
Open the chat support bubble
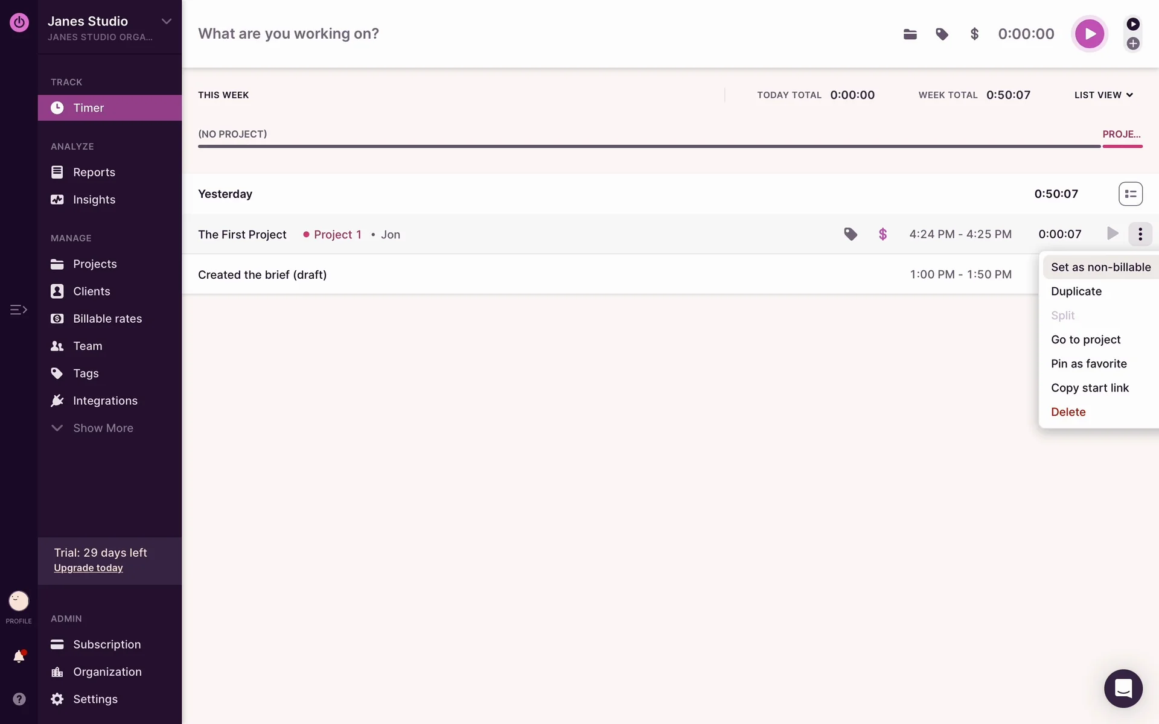1123,688
